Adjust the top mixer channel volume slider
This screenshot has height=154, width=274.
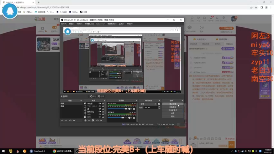pyautogui.click(x=117, y=109)
